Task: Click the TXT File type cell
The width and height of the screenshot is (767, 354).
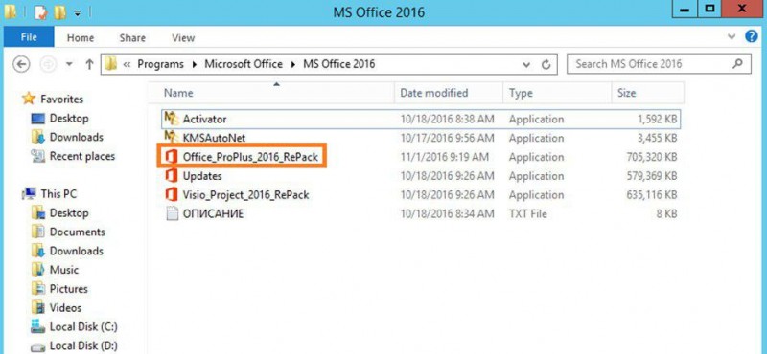Action: pos(528,214)
